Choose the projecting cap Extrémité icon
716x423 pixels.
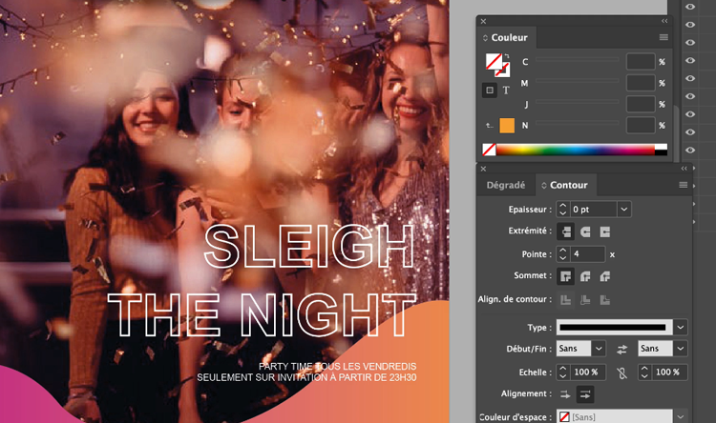pos(604,232)
